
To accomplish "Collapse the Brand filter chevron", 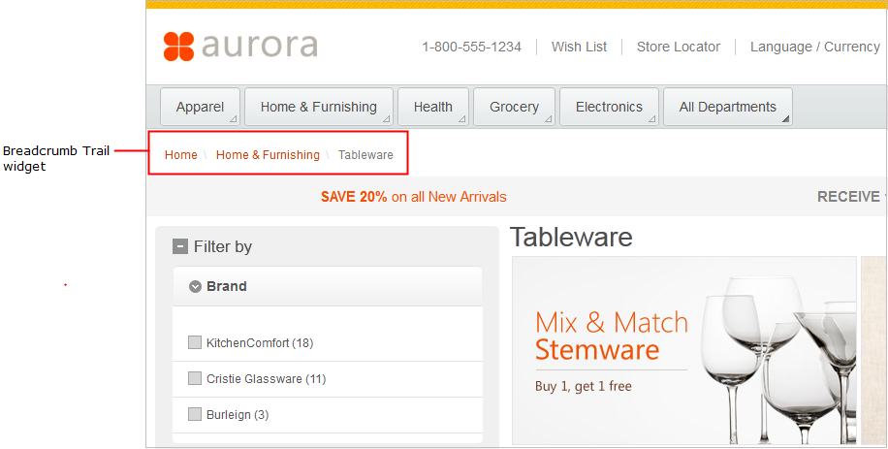I will point(195,287).
